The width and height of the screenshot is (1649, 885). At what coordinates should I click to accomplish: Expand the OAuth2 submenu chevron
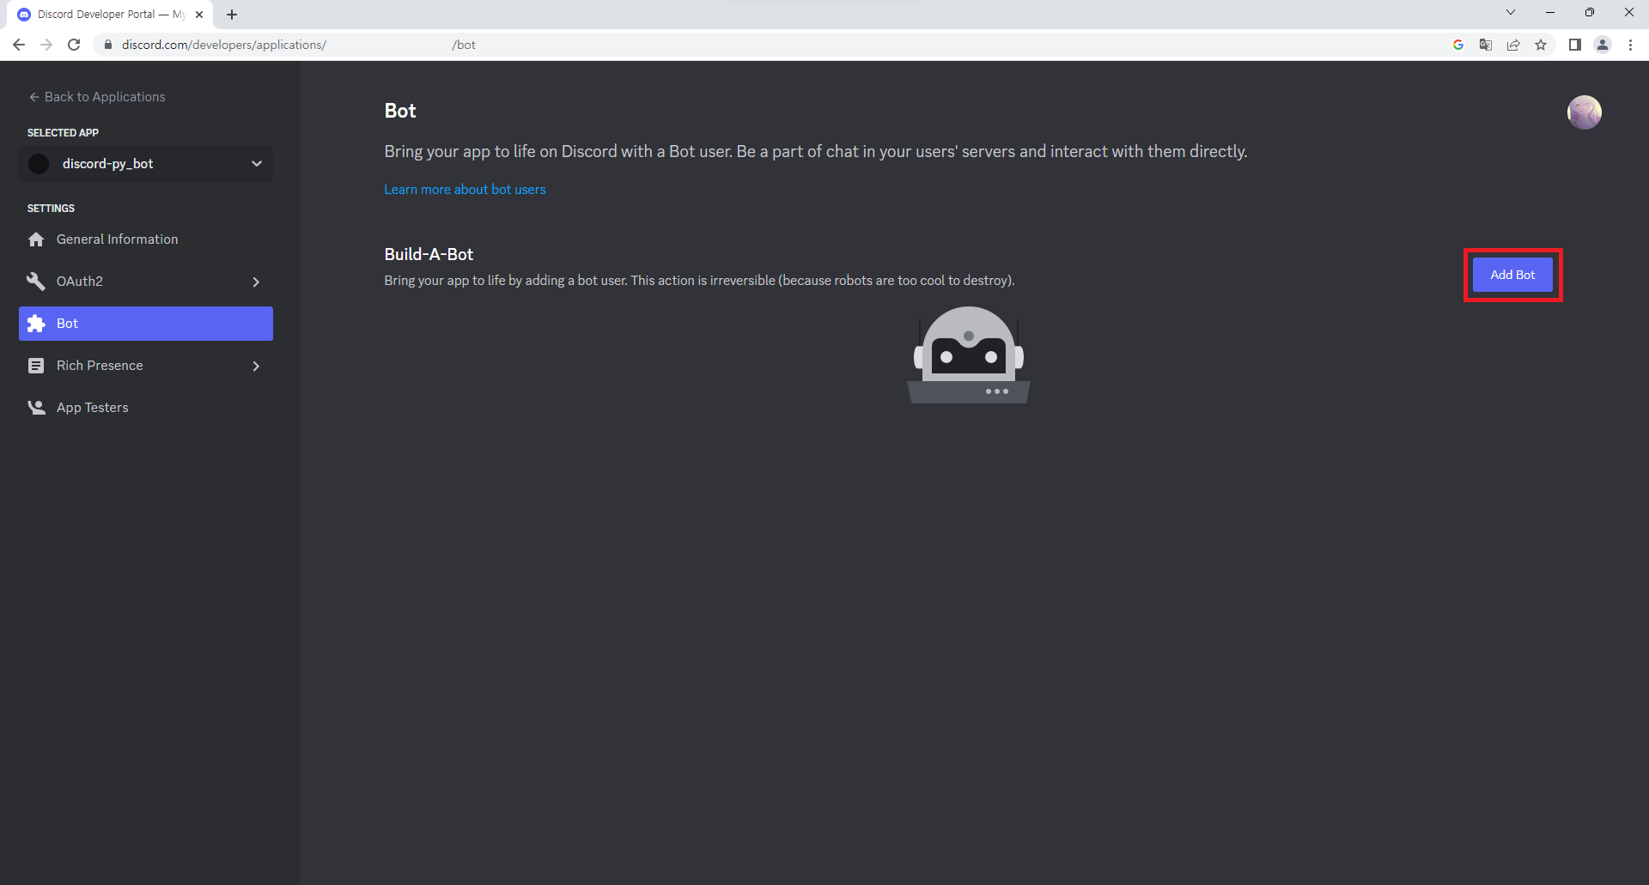pyautogui.click(x=256, y=282)
